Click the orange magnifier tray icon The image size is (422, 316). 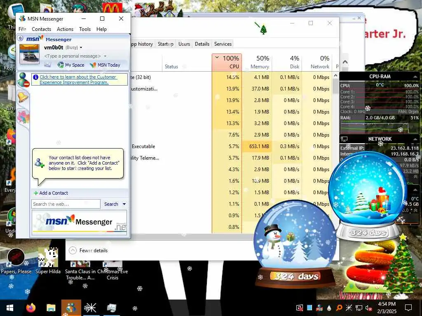point(339,308)
